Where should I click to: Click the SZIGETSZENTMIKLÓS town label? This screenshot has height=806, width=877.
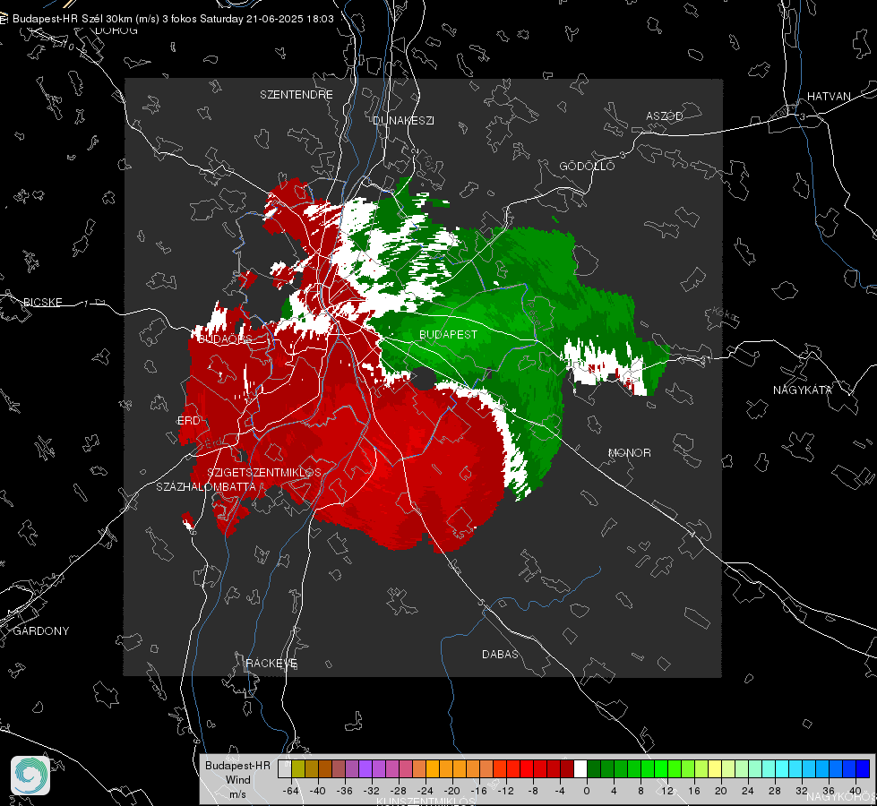(x=264, y=472)
